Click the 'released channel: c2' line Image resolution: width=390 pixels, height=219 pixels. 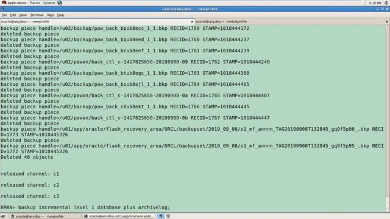pyautogui.click(x=30, y=185)
